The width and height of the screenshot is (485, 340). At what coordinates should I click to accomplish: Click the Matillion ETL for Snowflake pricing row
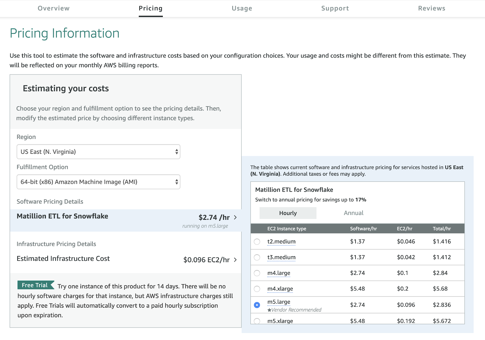click(125, 220)
